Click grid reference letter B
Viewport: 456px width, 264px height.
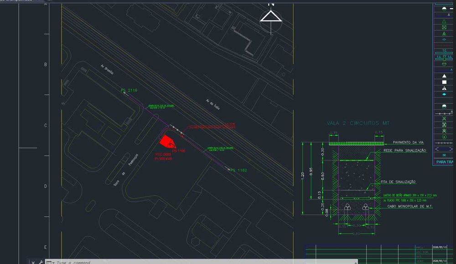(x=45, y=65)
